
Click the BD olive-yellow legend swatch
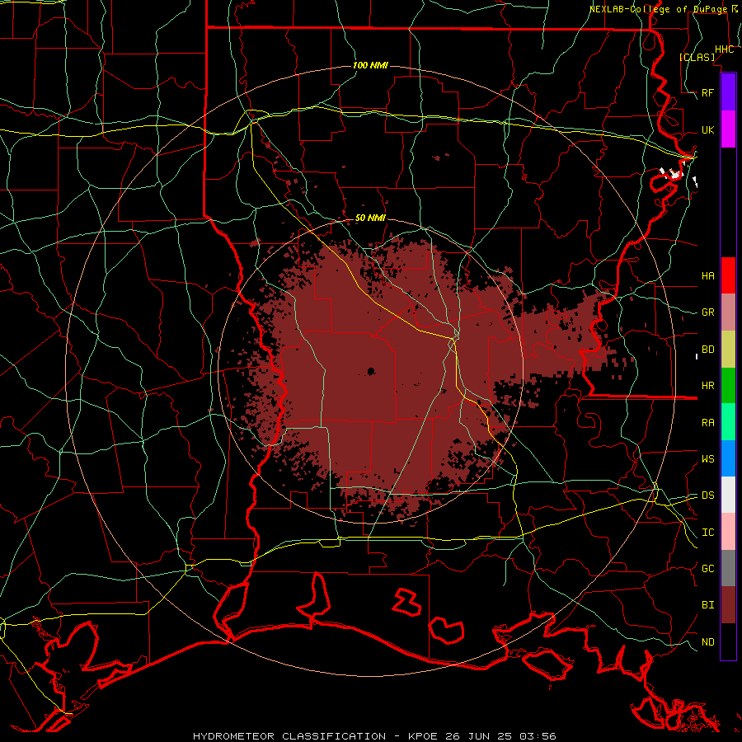[728, 350]
